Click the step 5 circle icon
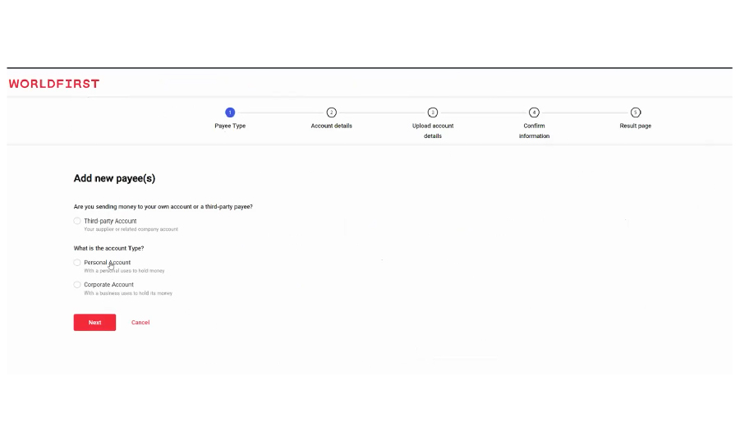 point(635,113)
